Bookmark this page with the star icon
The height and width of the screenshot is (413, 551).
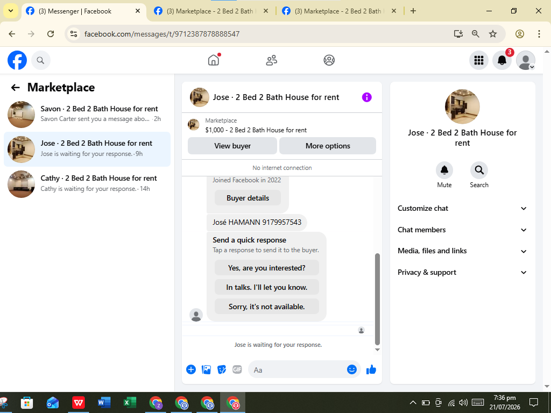pyautogui.click(x=493, y=34)
